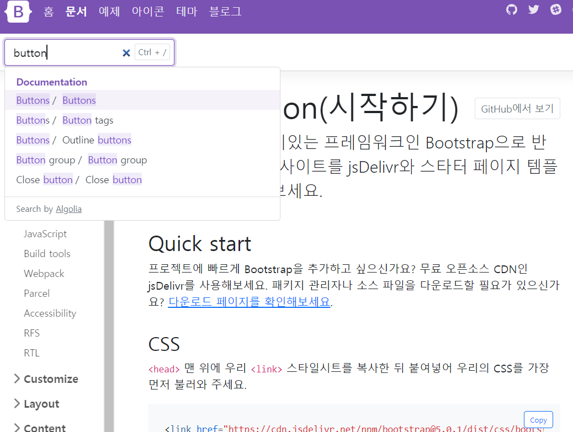Select the 'Buttons / Outline buttons' result
The width and height of the screenshot is (573, 432).
click(x=142, y=140)
